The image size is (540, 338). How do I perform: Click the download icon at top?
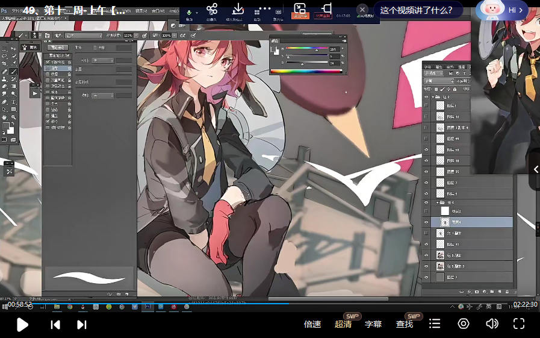pos(238,10)
